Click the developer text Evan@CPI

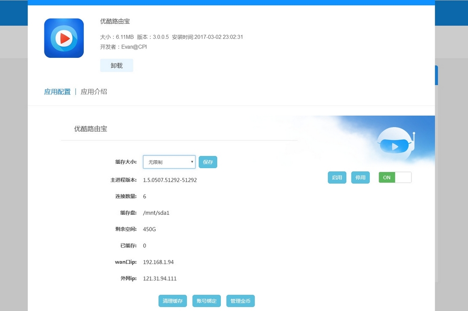(x=134, y=47)
